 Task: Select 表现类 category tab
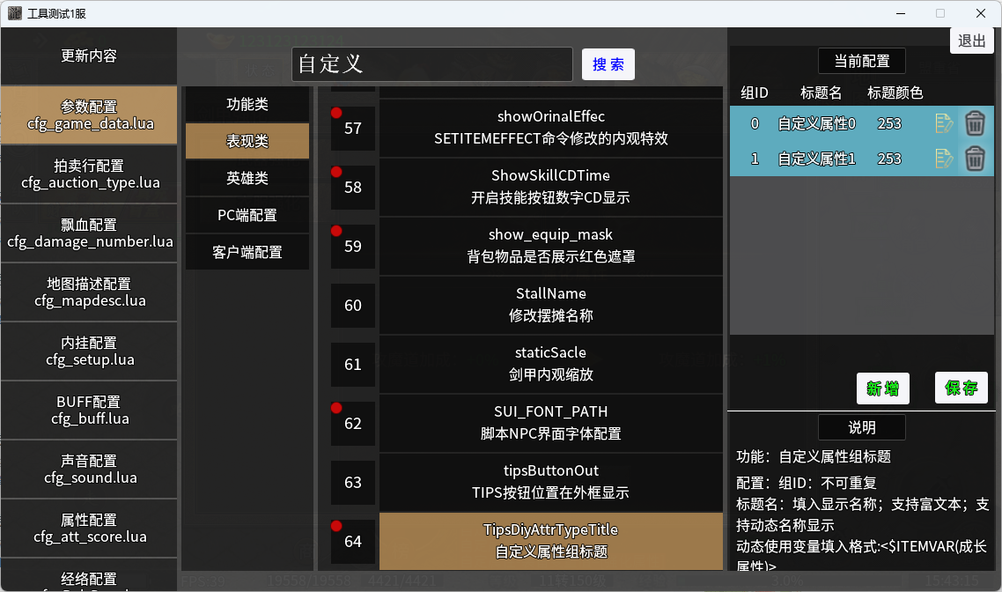click(x=247, y=141)
